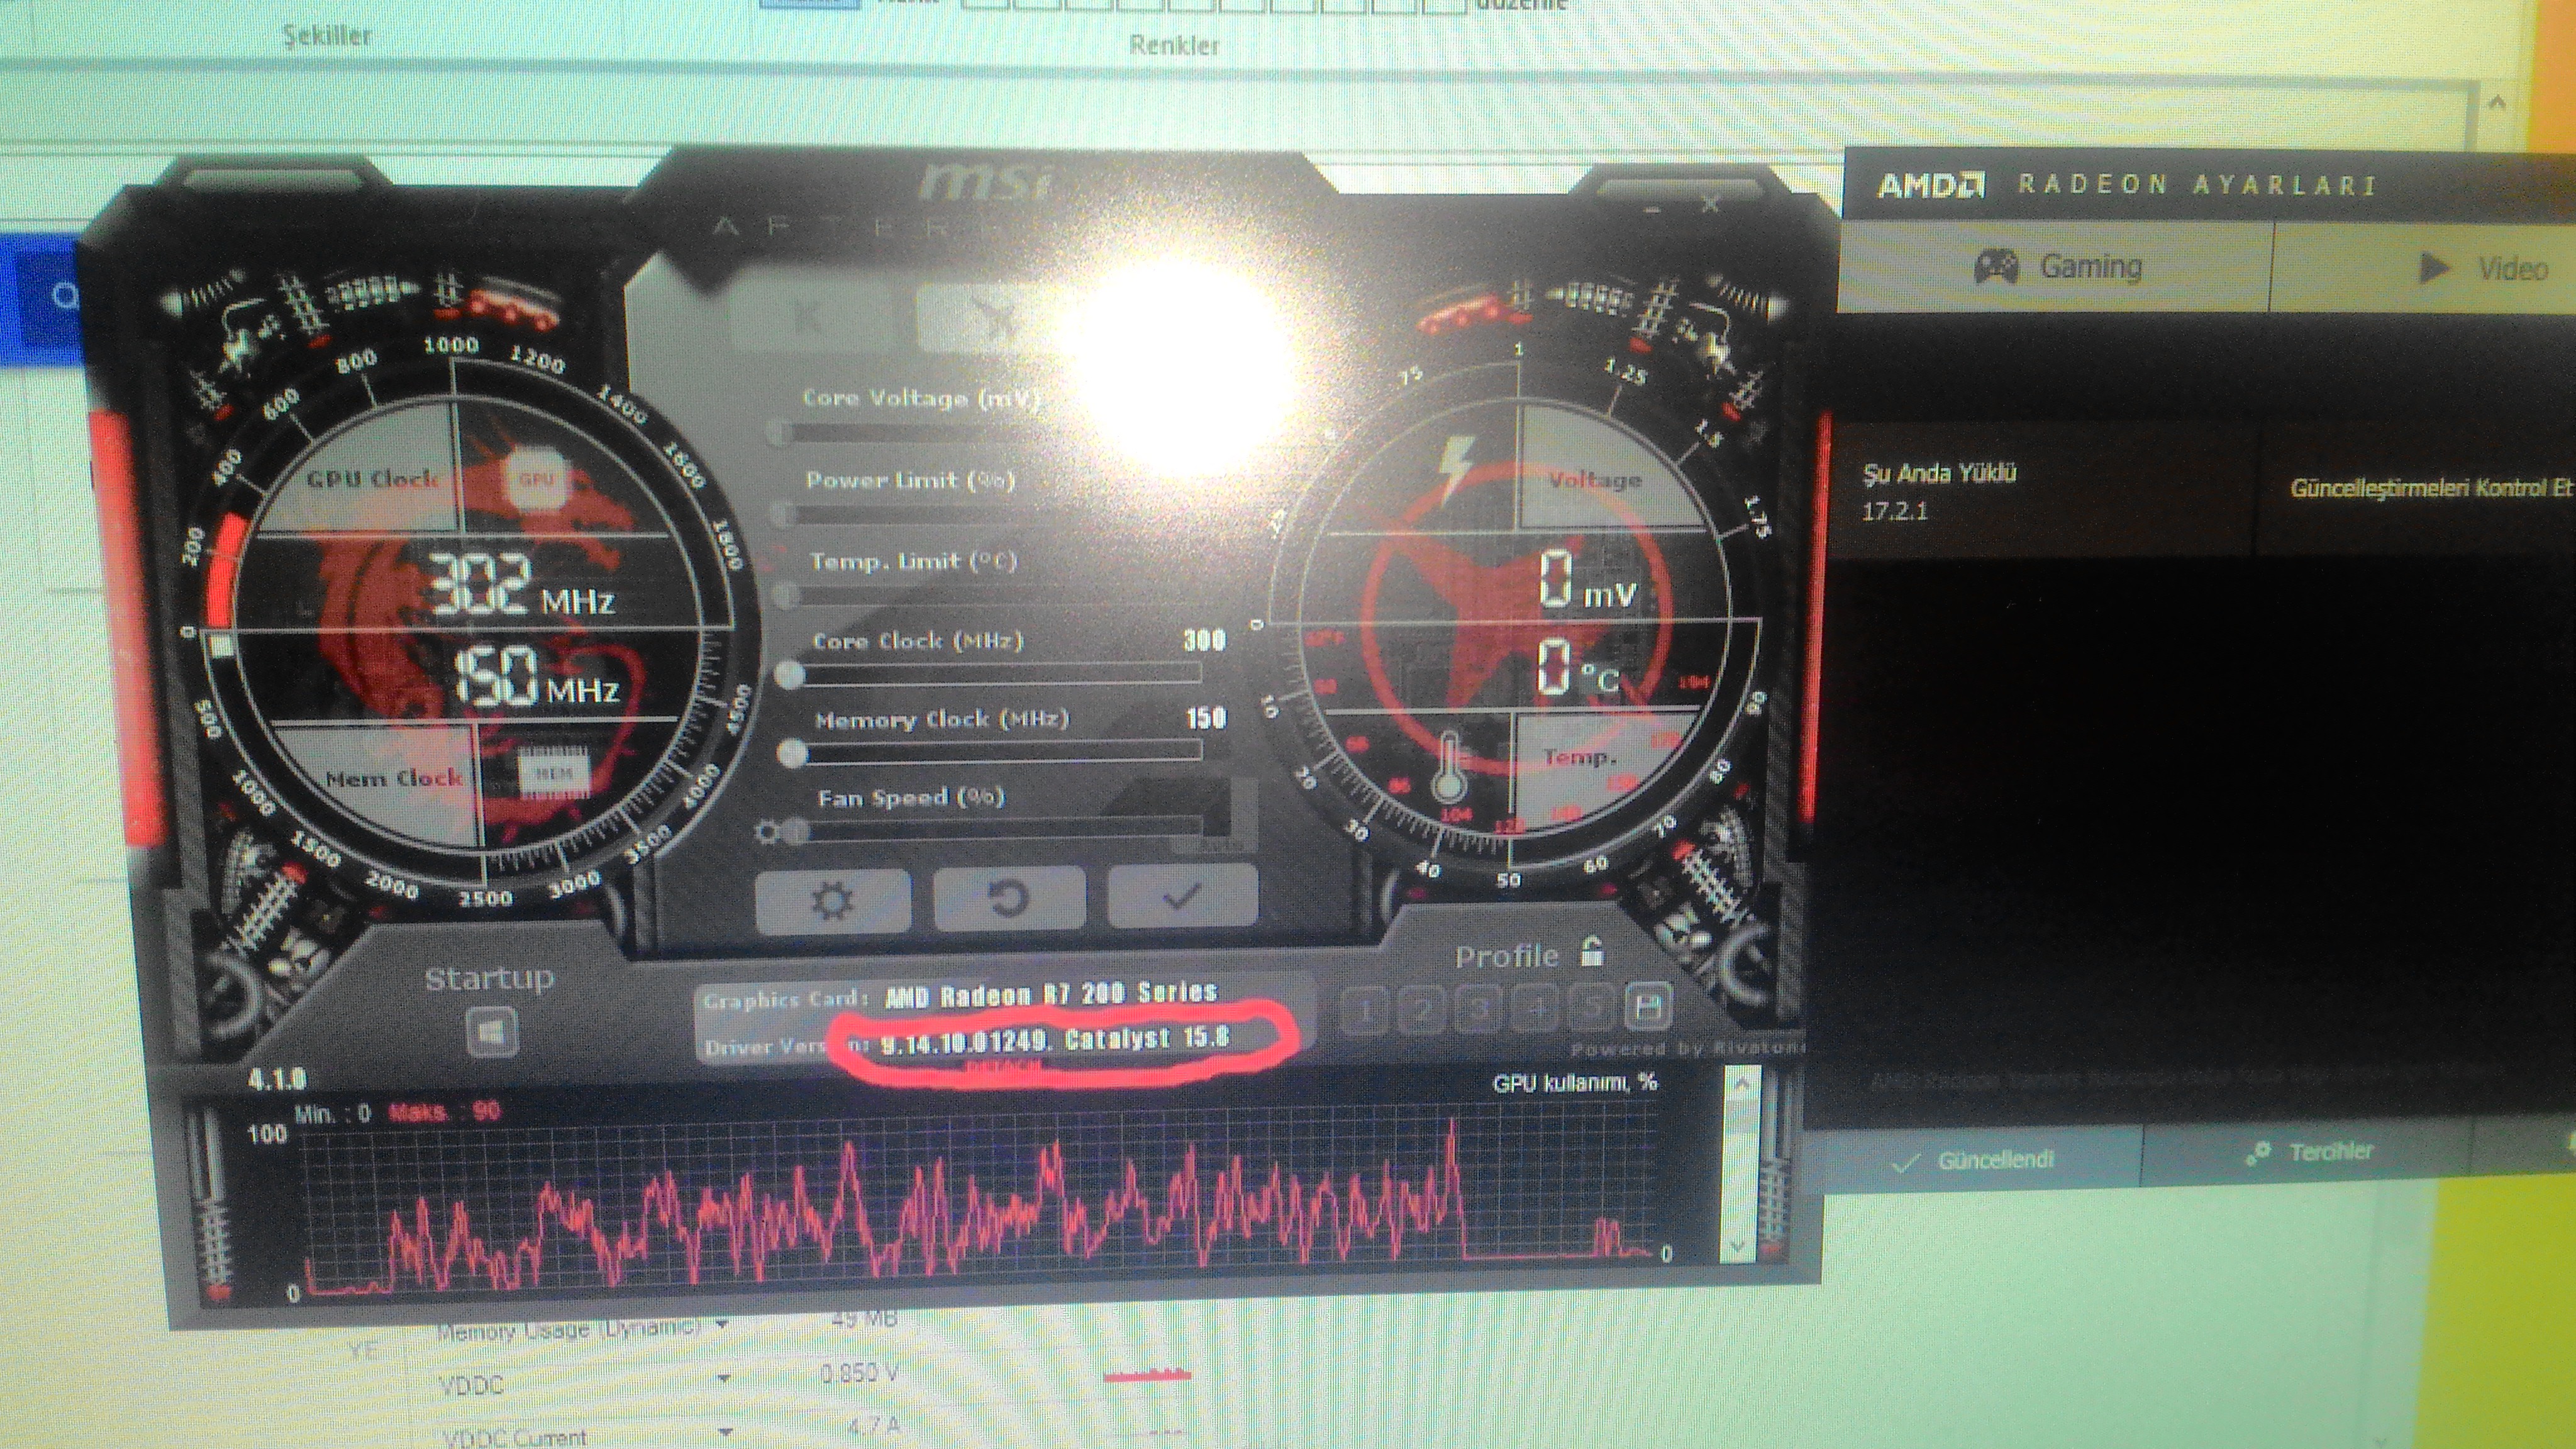Toggle the Startup Windows logo button
This screenshot has height=1449, width=2576.
coord(491,1032)
